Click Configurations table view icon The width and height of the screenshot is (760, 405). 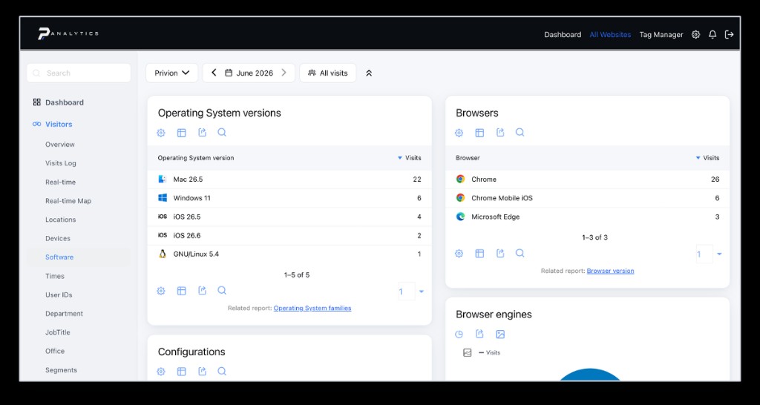pyautogui.click(x=181, y=372)
